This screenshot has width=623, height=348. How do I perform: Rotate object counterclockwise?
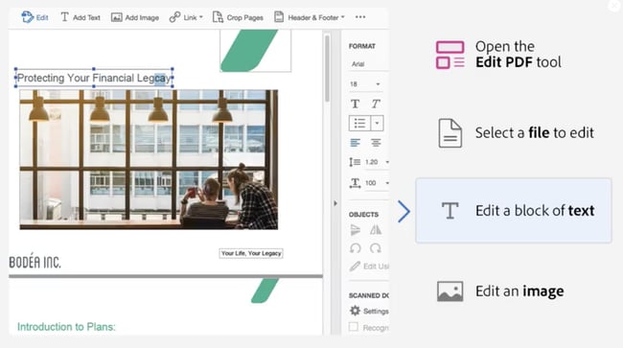(356, 248)
